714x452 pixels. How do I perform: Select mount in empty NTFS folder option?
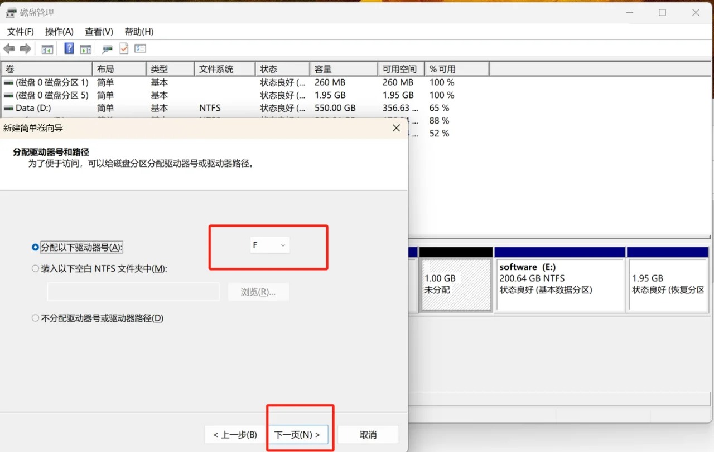click(x=36, y=268)
